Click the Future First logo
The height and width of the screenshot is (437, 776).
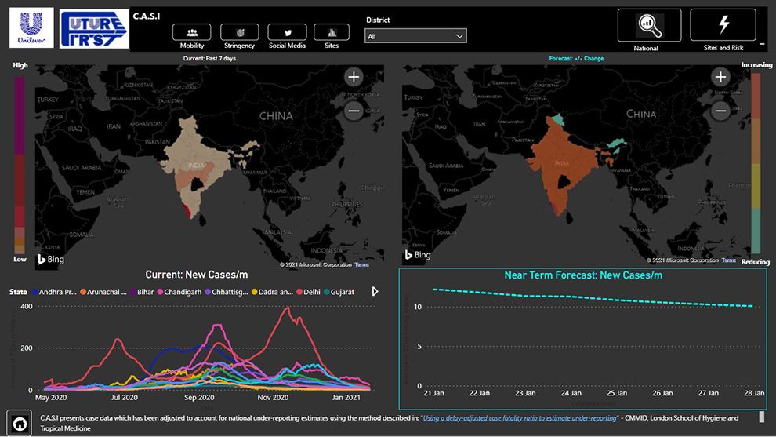click(94, 30)
